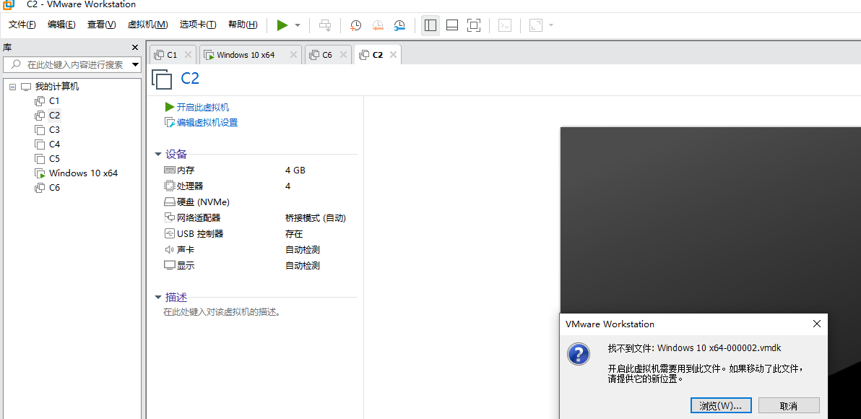Click the 内存 device row

pos(260,170)
